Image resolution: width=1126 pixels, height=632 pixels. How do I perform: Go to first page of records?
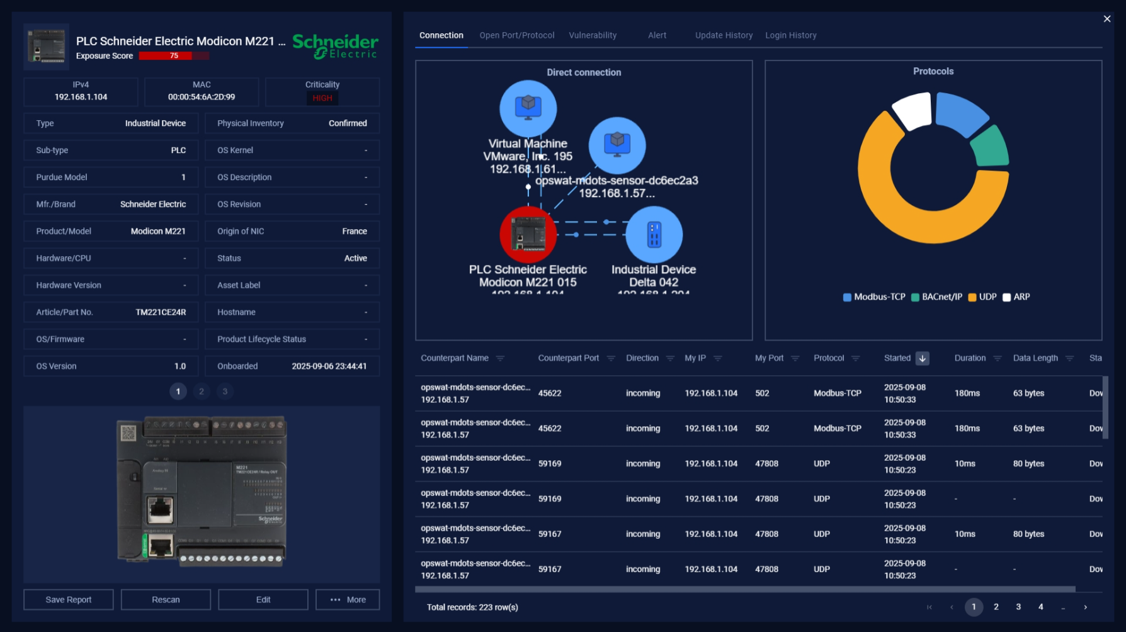click(x=929, y=607)
